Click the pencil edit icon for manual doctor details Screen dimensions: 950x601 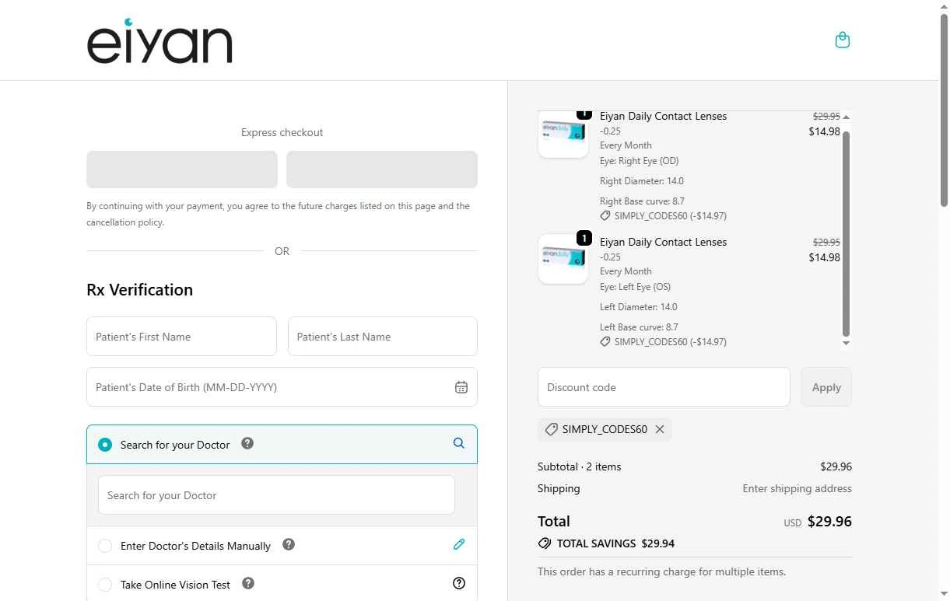pyautogui.click(x=459, y=544)
